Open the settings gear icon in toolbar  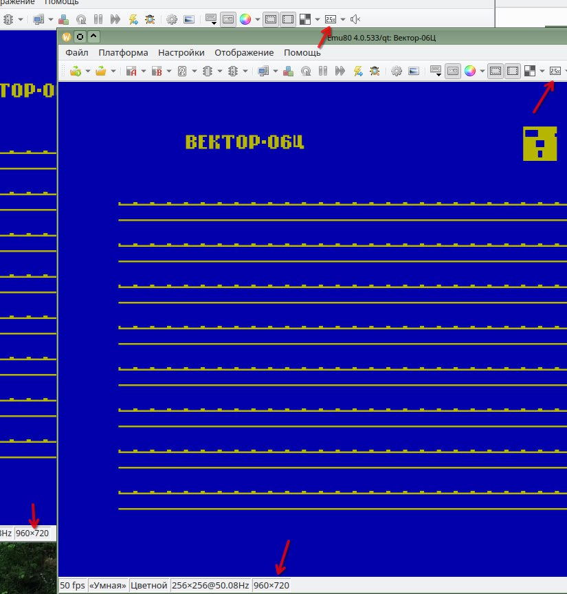click(397, 71)
